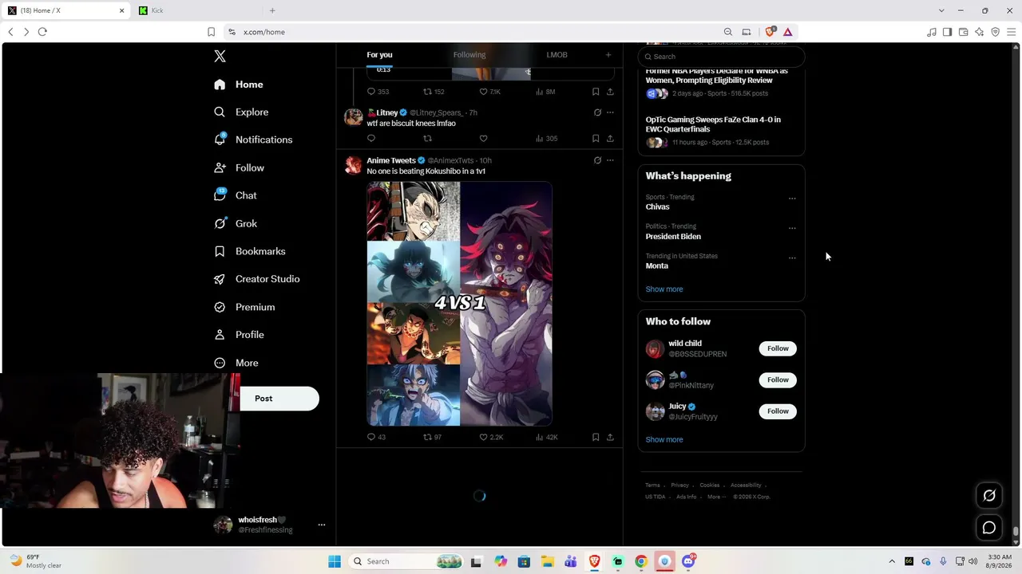Ask Grok about the Anime Tweets post
This screenshot has width=1022, height=574.
[x=597, y=160]
